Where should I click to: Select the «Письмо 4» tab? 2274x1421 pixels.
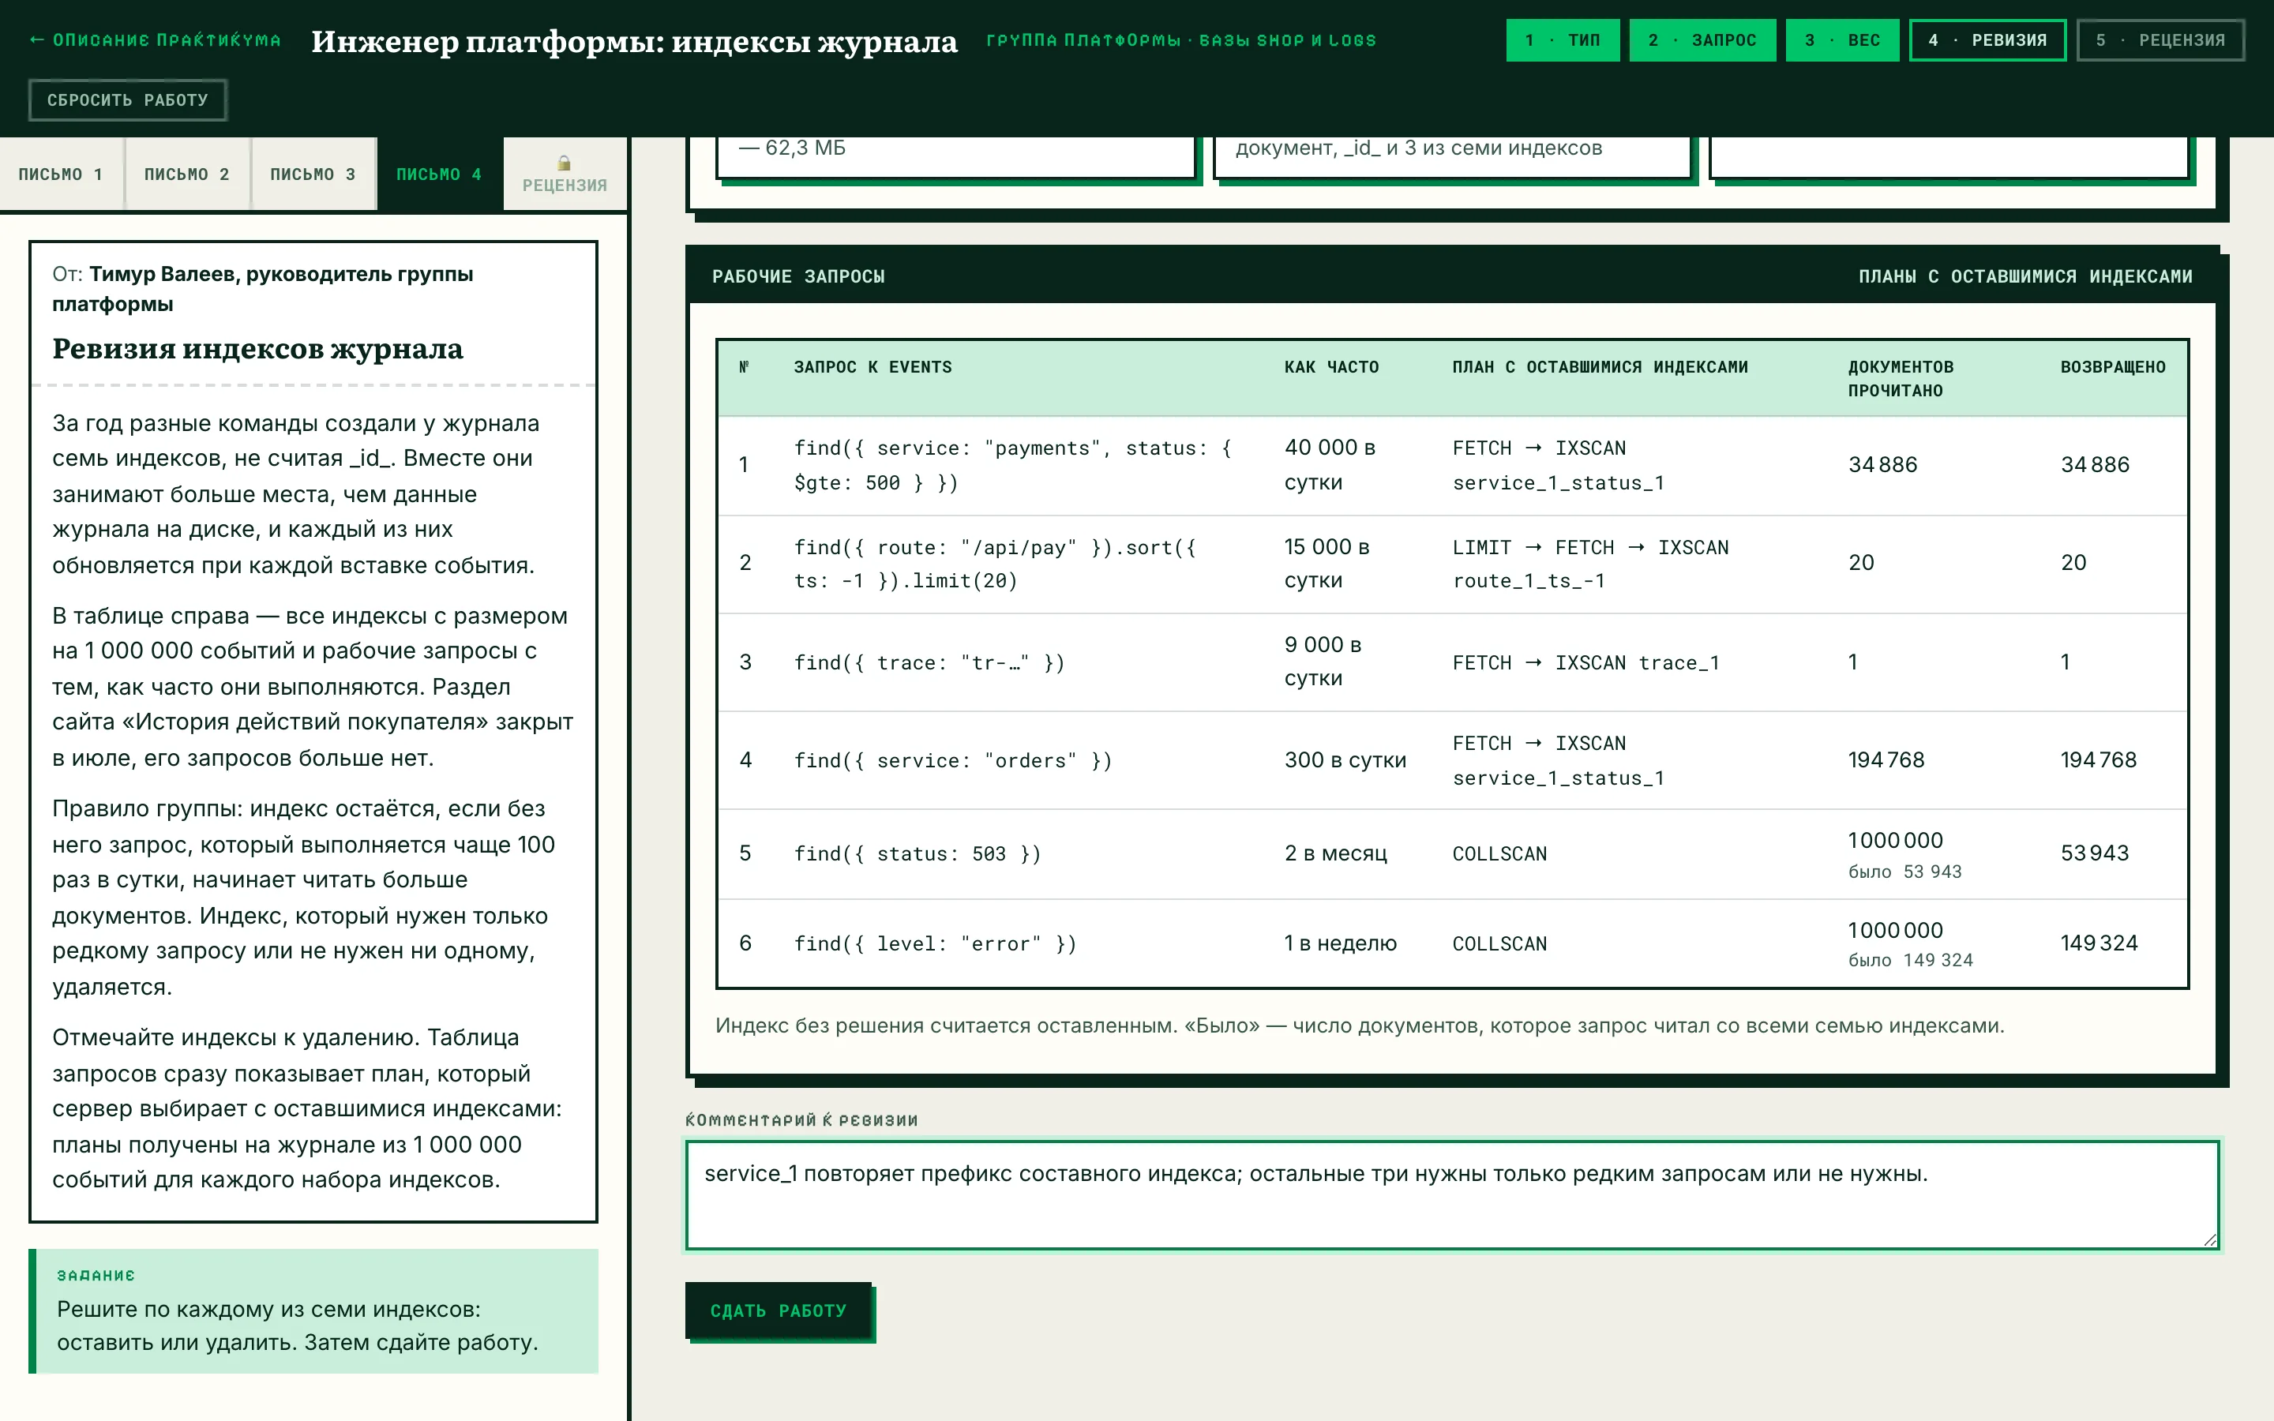(439, 174)
